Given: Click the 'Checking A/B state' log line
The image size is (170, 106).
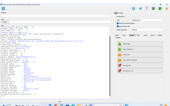Looking at the screenshot, I should pyautogui.click(x=15, y=60).
